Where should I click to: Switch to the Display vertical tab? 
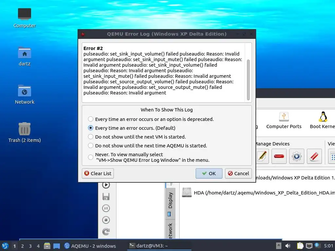pos(170,203)
